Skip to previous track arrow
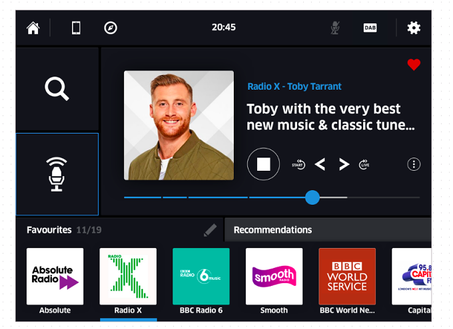Image resolution: width=453 pixels, height=329 pixels. [320, 164]
